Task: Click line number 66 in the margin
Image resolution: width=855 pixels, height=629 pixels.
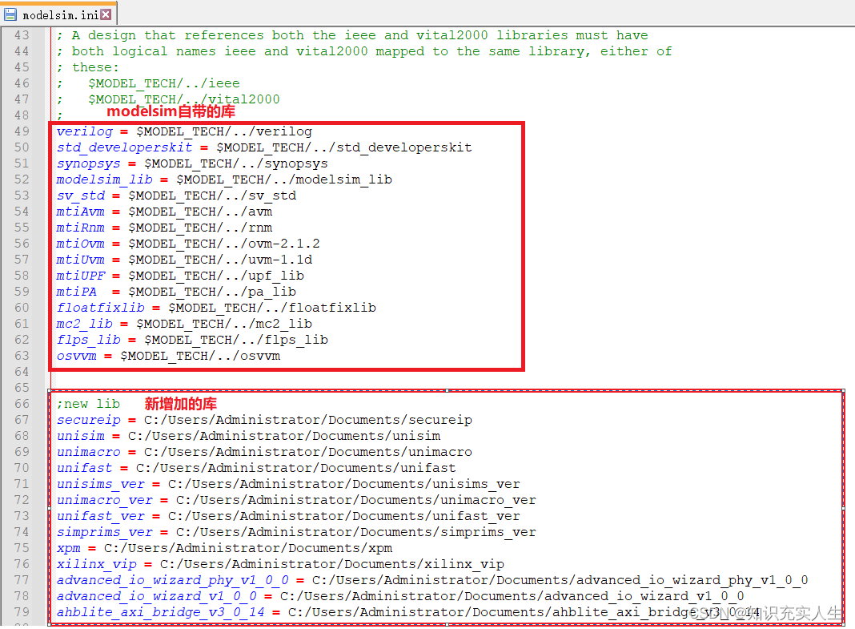Action: [22, 404]
